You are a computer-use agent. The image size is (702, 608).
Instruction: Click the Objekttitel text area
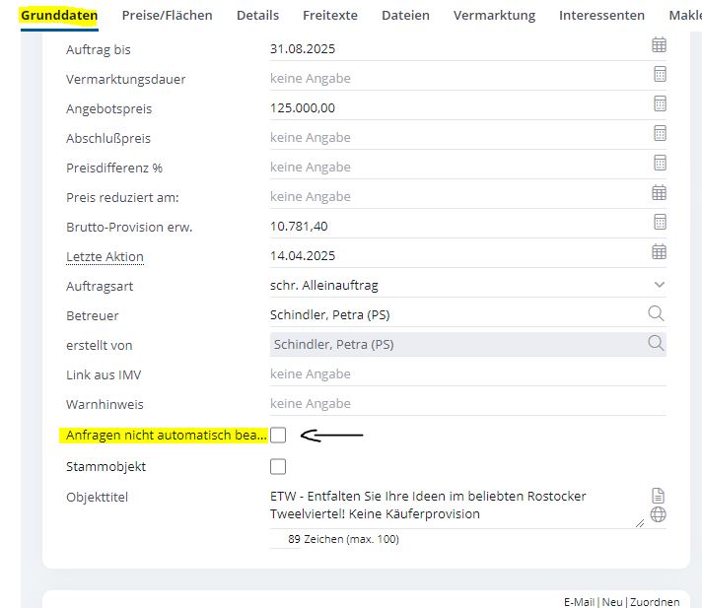[454, 506]
